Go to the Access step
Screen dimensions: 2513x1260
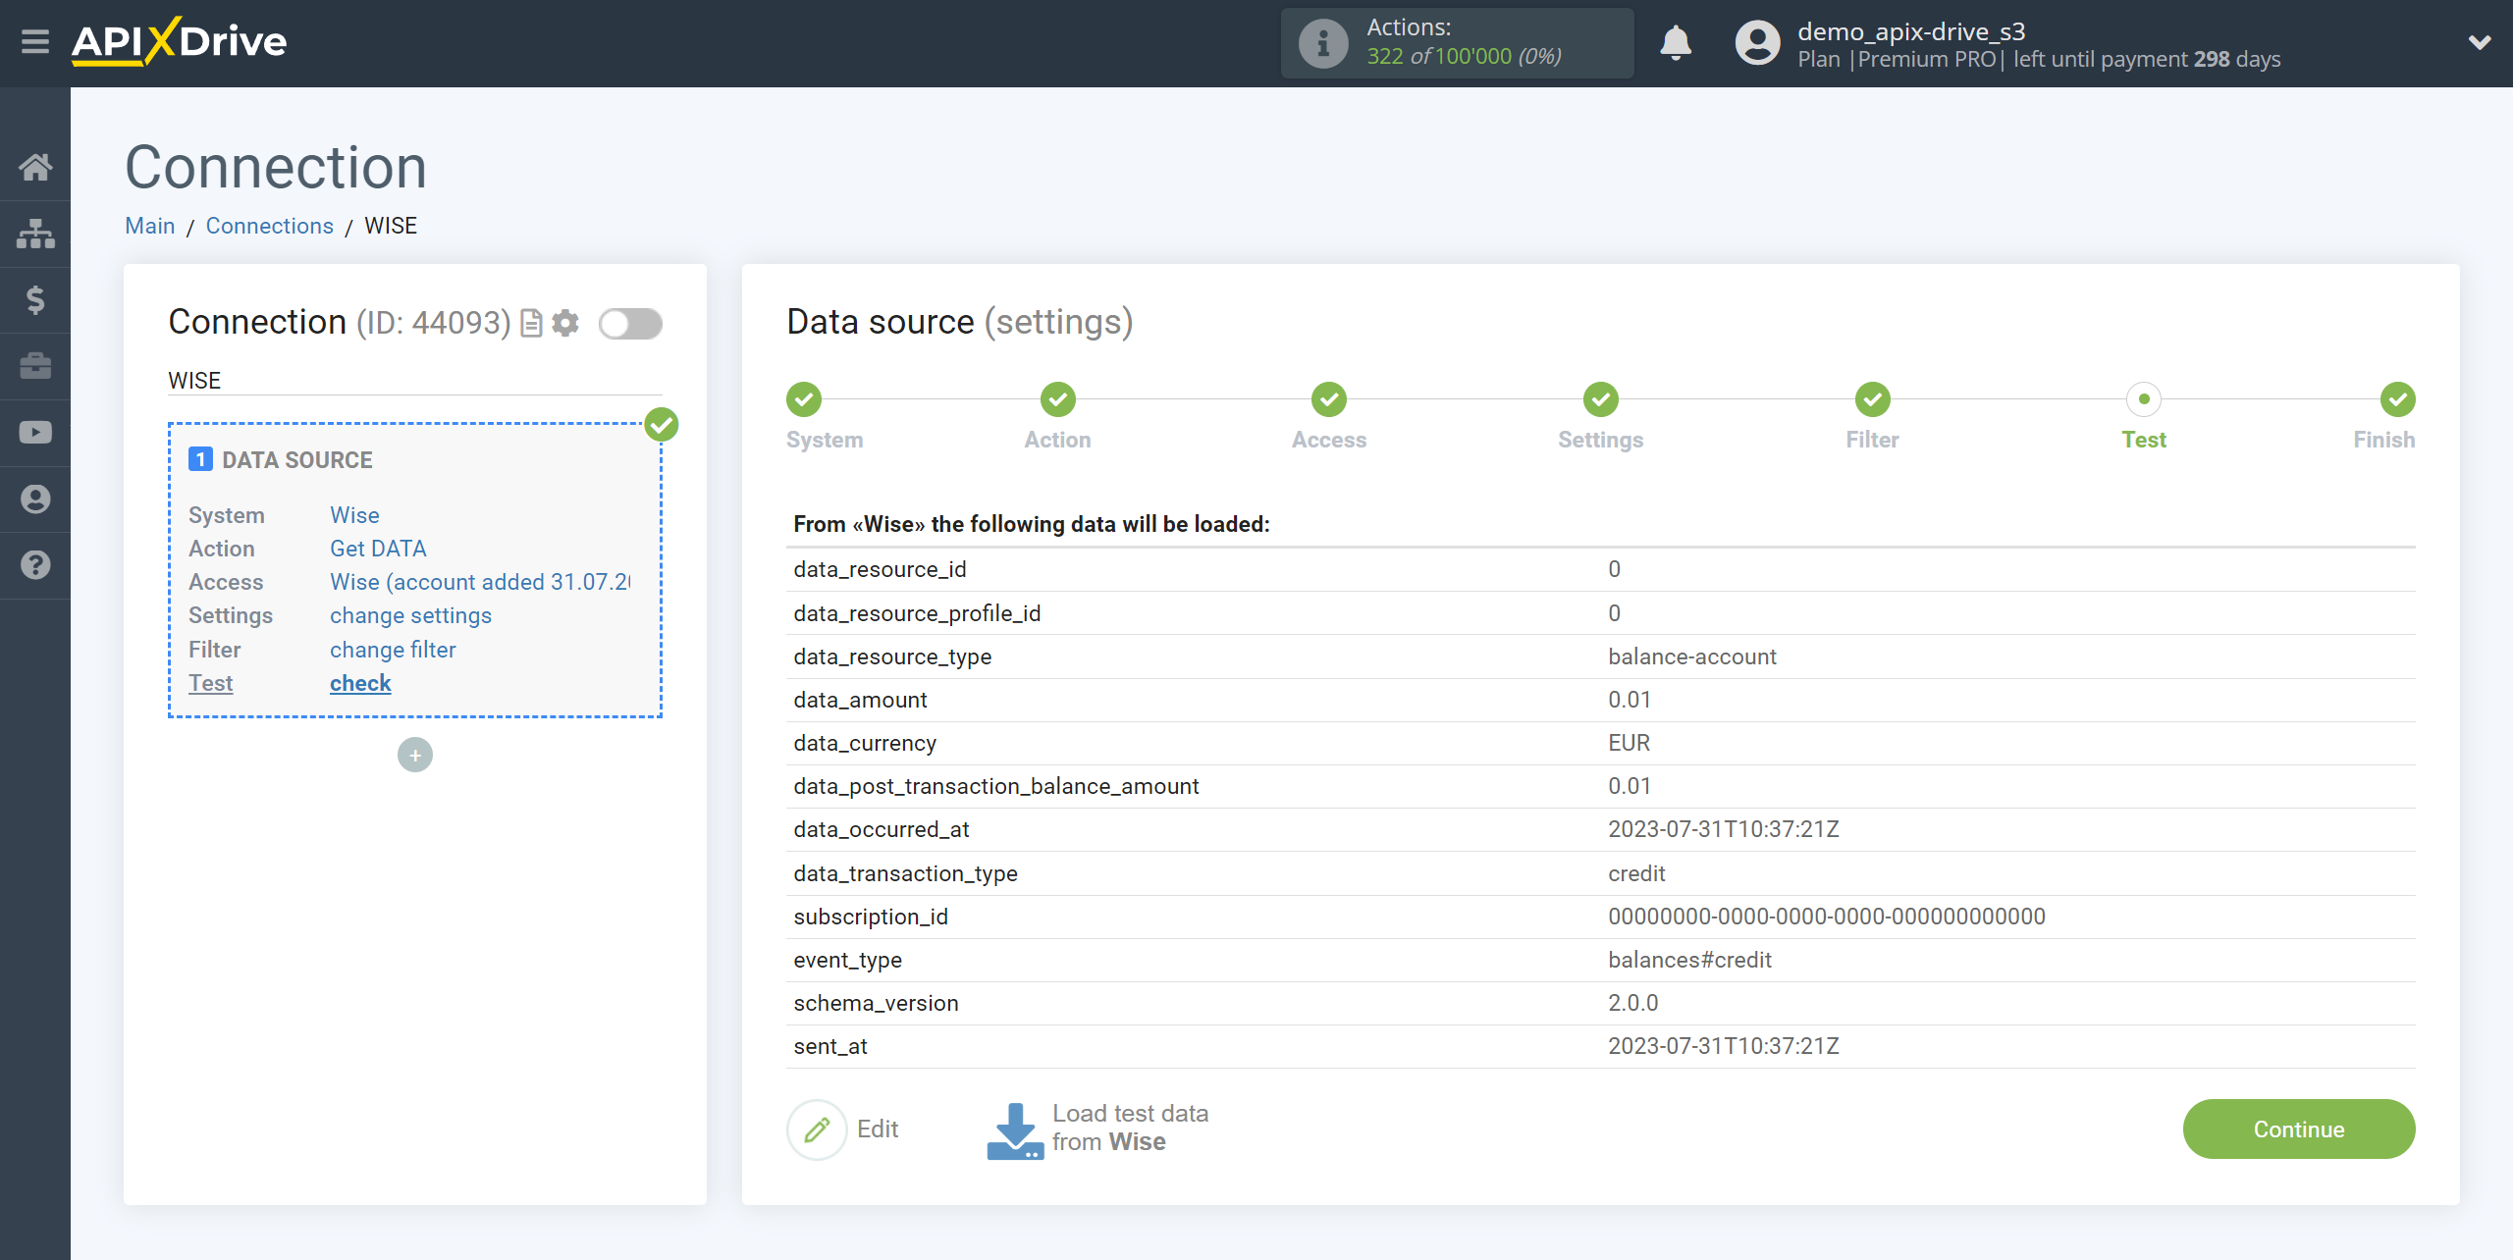tap(1329, 399)
